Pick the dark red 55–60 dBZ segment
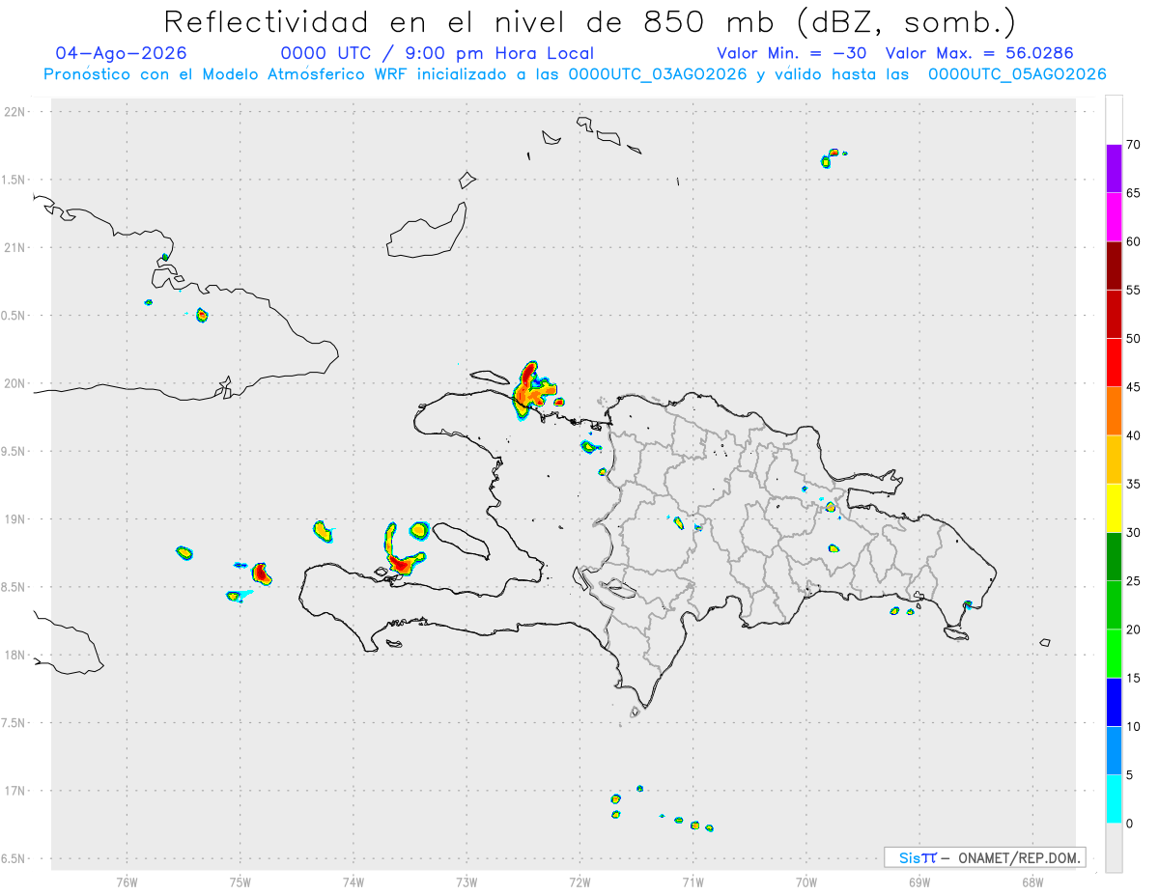 pos(1114,266)
